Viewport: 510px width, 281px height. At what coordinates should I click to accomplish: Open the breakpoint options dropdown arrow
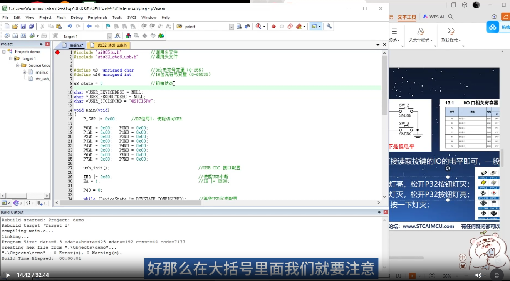tap(304, 27)
